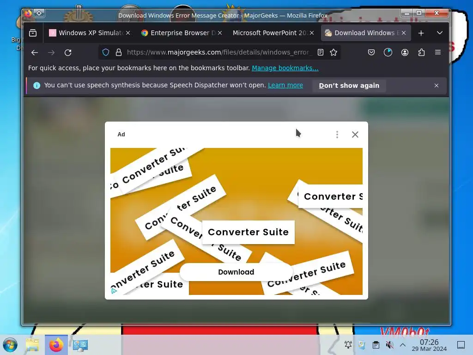Click the central Converter Suite label

point(248,232)
